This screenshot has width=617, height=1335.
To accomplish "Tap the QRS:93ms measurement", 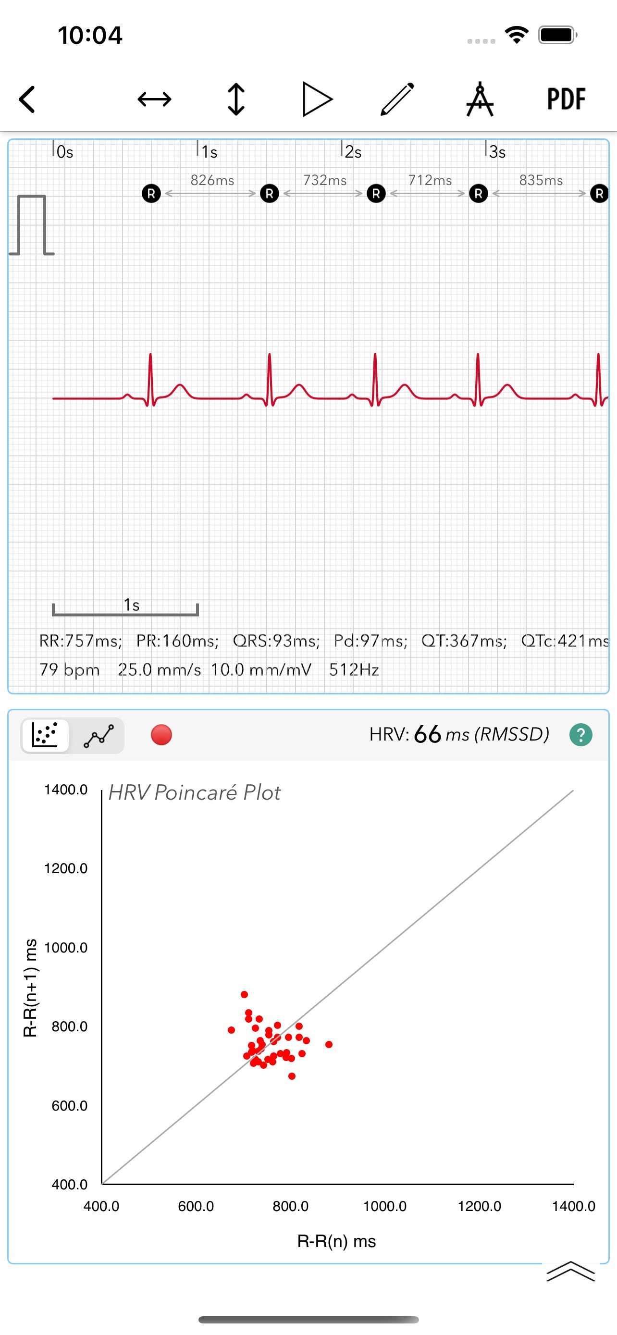I will click(277, 641).
